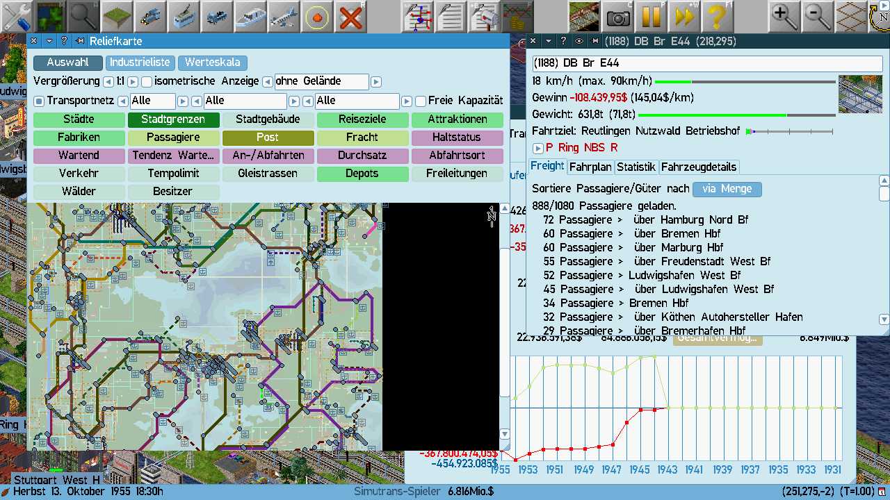
Task: Open the ship building tools
Action: pos(250,15)
